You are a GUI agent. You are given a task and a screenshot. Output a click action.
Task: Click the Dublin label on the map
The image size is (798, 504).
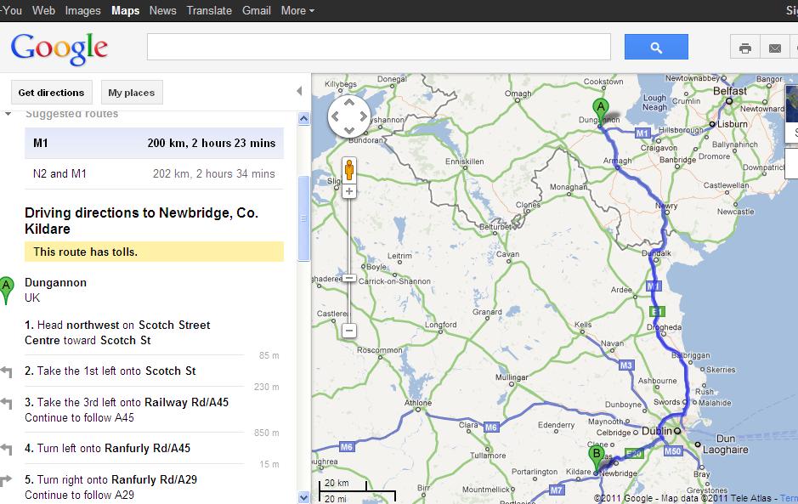coord(657,431)
